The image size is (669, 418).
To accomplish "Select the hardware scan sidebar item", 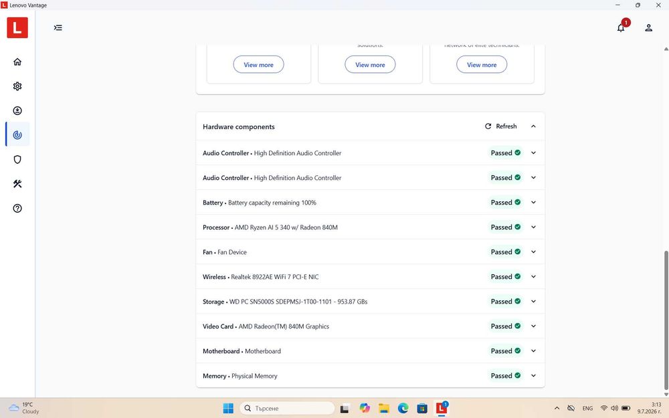I will [17, 135].
